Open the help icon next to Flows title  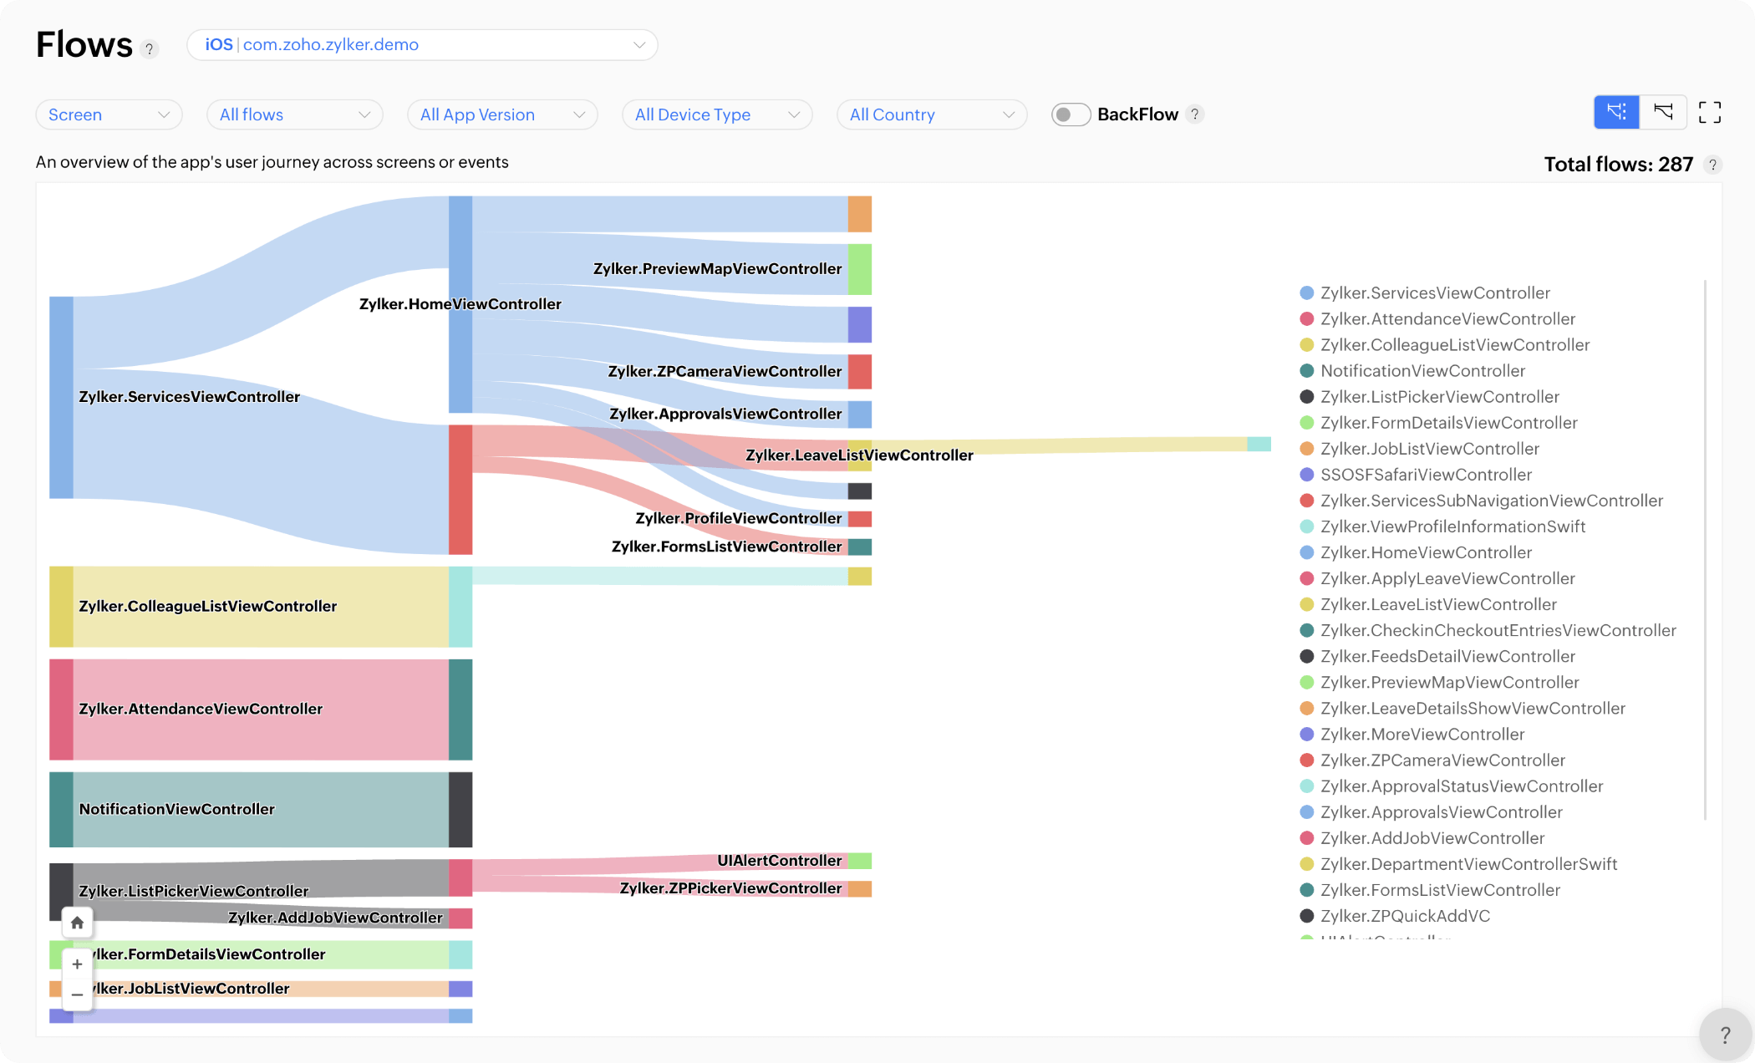pos(150,49)
